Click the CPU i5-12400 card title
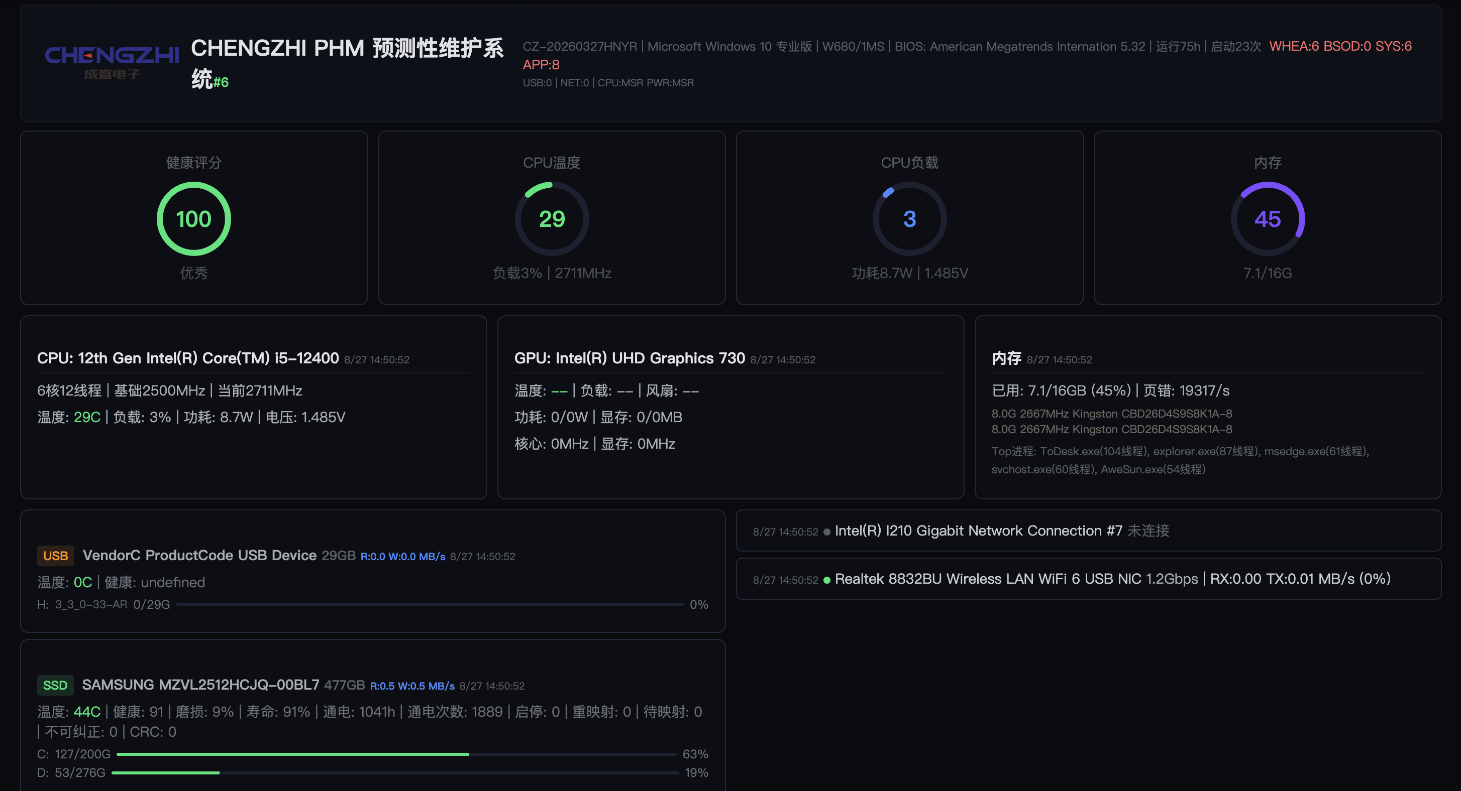The width and height of the screenshot is (1461, 791). tap(188, 358)
